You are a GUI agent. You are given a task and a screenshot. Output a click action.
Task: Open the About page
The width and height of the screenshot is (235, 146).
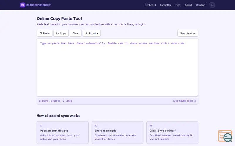pos(188,5)
